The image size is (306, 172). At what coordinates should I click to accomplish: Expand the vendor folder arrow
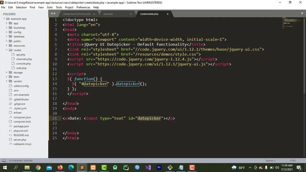click(x=6, y=81)
